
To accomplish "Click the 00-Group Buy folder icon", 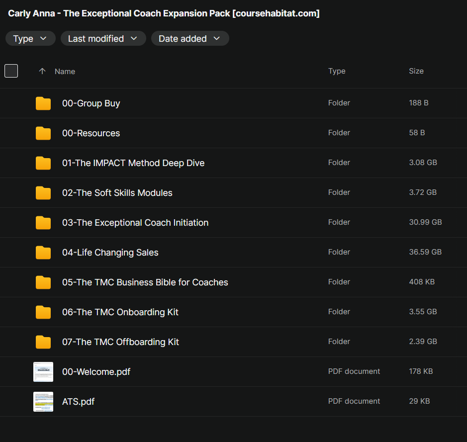I will tap(43, 103).
